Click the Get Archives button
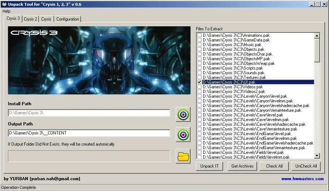This screenshot has width=329, height=191. tap(242, 166)
